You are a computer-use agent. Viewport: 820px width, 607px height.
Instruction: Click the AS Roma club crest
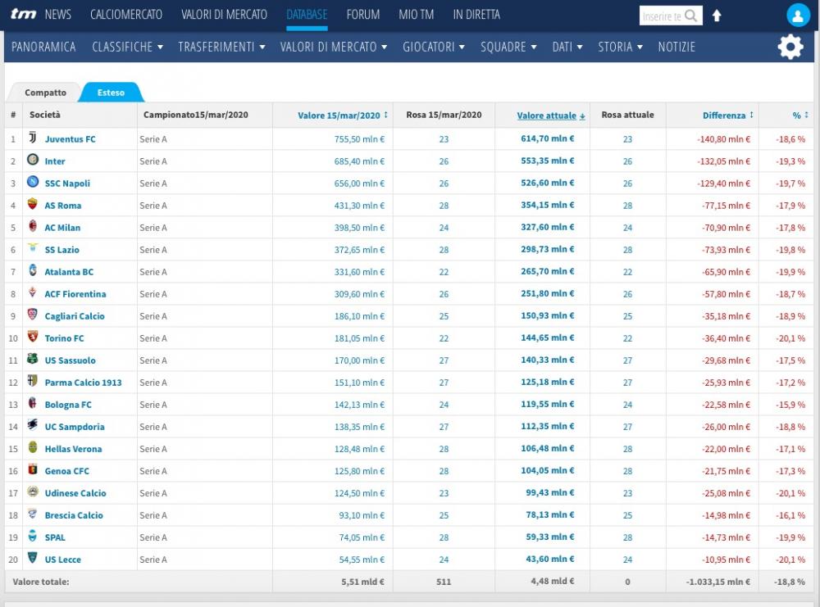(33, 204)
